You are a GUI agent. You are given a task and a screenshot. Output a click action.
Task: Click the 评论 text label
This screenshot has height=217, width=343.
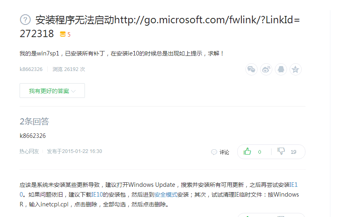coord(224,152)
